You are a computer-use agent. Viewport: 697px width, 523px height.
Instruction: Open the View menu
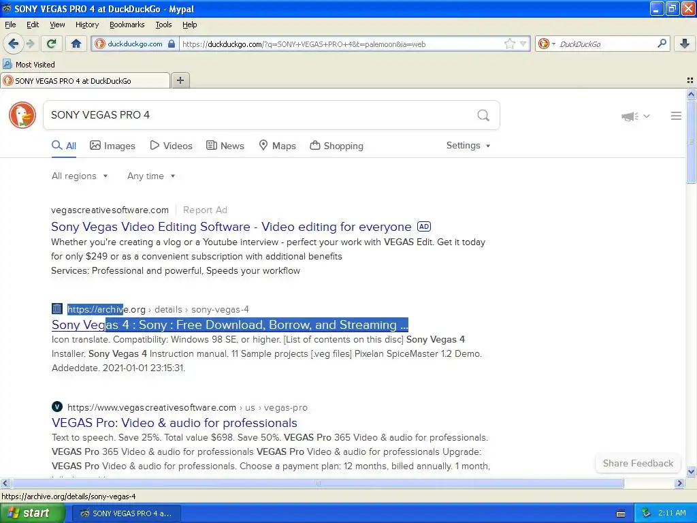point(57,25)
